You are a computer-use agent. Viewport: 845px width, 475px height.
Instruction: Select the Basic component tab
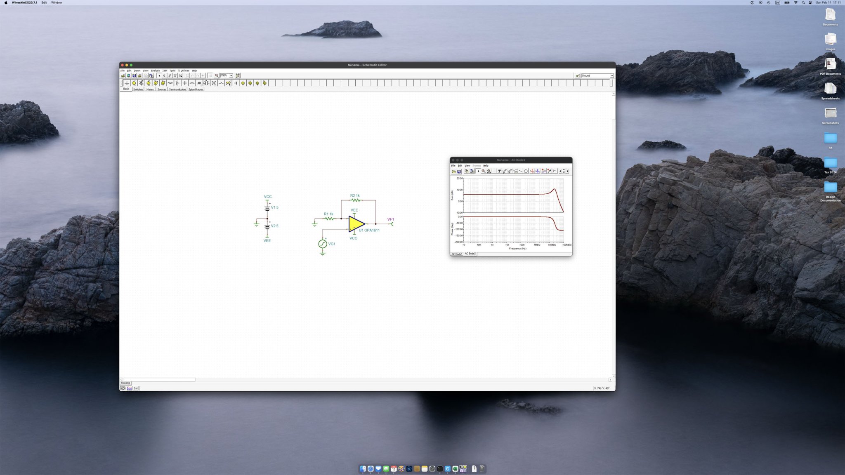tap(126, 89)
